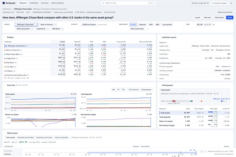Select the Capital One table row
236x157 pixels.
point(78,58)
